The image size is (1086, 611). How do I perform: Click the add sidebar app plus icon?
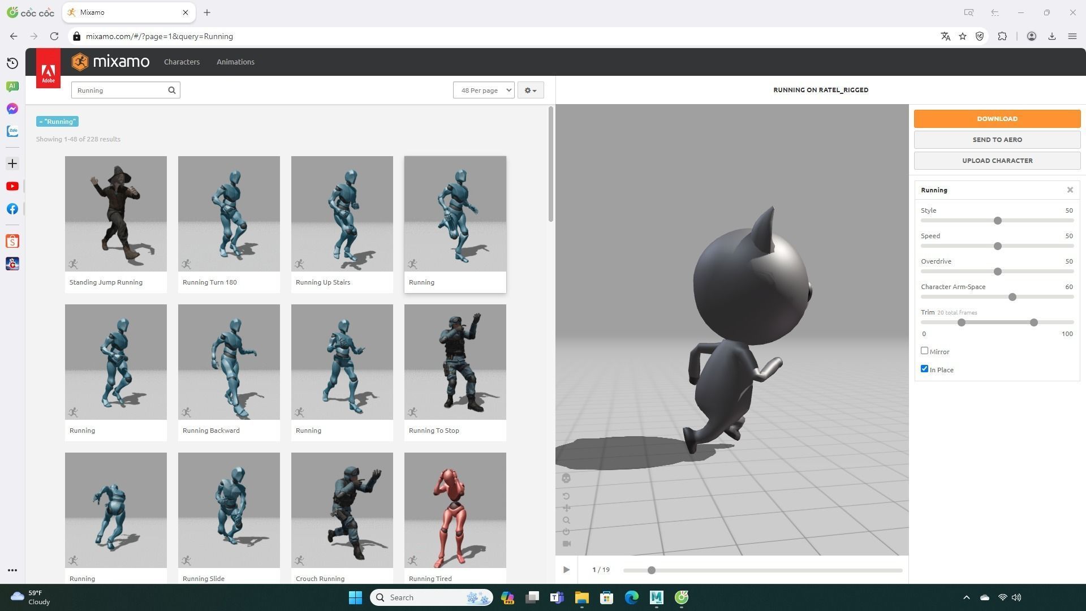pos(12,163)
